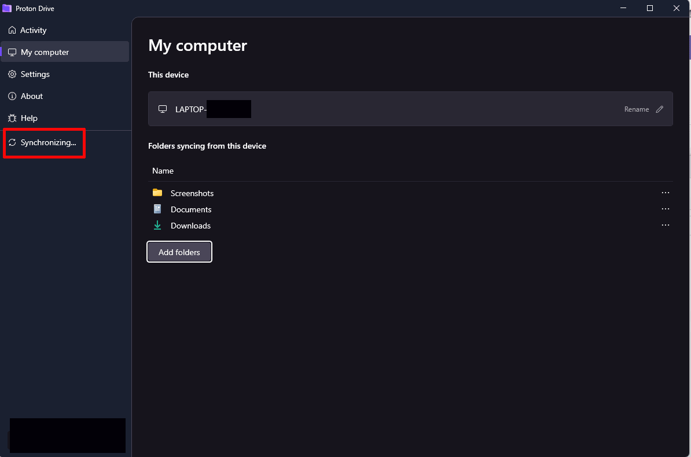Click the About info icon
691x457 pixels.
click(12, 96)
